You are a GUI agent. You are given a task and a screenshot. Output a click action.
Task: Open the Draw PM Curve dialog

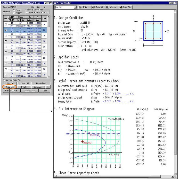pos(11,91)
